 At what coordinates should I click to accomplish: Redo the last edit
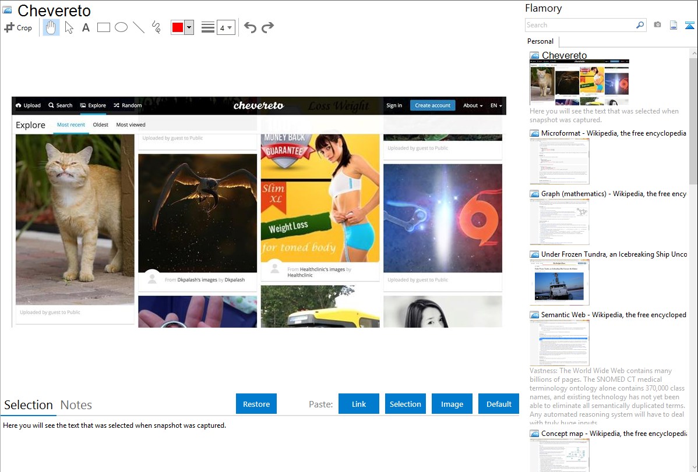pyautogui.click(x=267, y=27)
